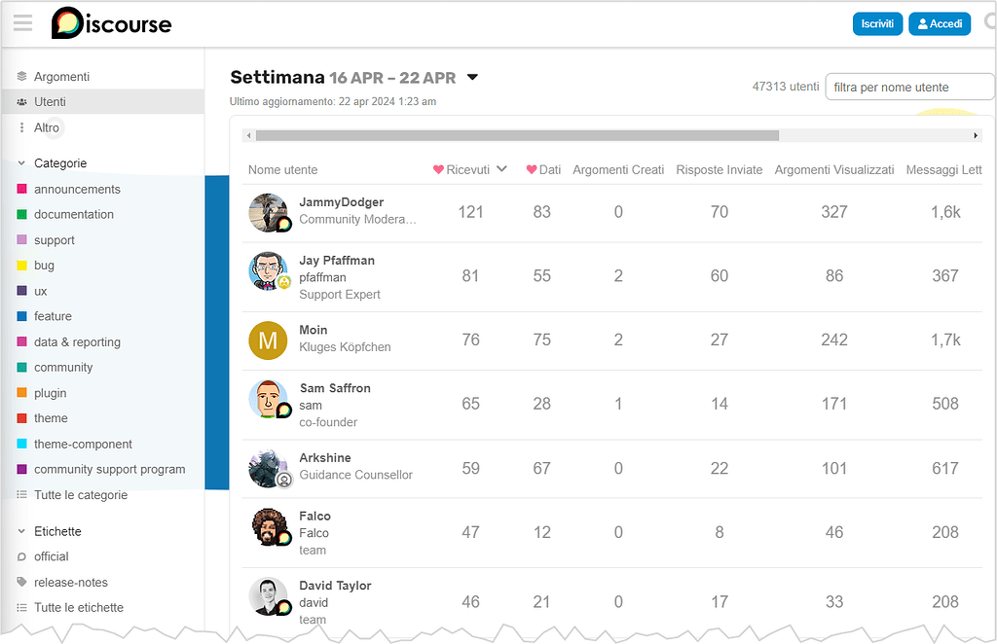The height and width of the screenshot is (644, 997).
Task: Open the hamburger navigation menu
Action: pyautogui.click(x=21, y=23)
